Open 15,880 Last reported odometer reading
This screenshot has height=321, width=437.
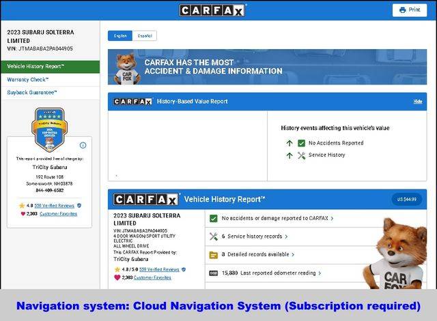(x=265, y=273)
